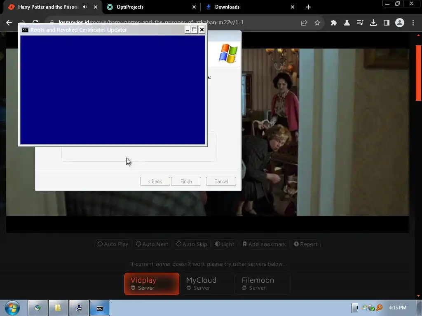Open the command prompt taskbar item
The width and height of the screenshot is (422, 316).
(100, 308)
